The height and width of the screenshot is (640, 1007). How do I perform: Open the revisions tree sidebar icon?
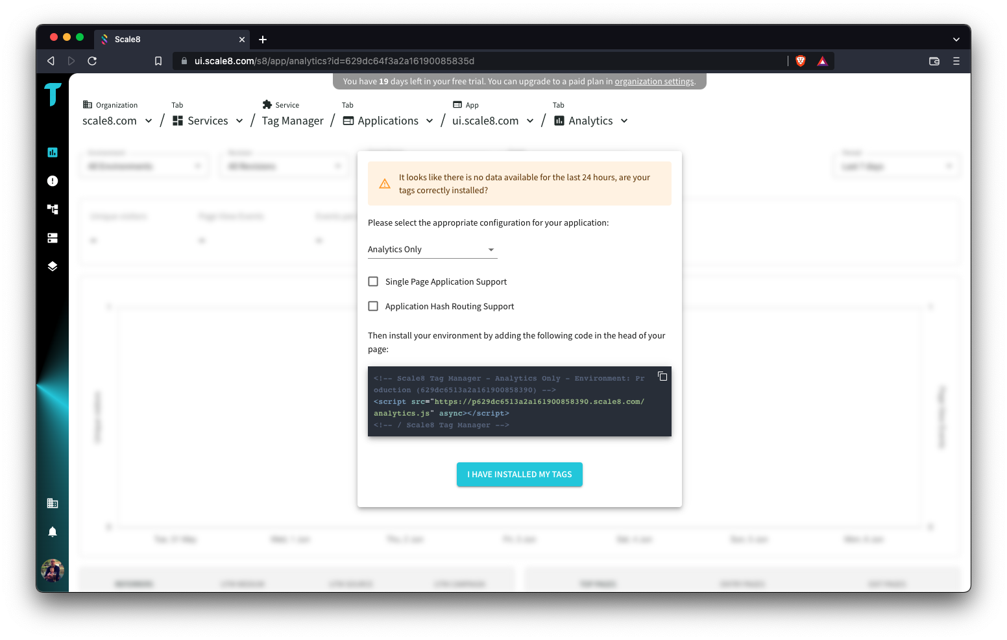pyautogui.click(x=53, y=209)
